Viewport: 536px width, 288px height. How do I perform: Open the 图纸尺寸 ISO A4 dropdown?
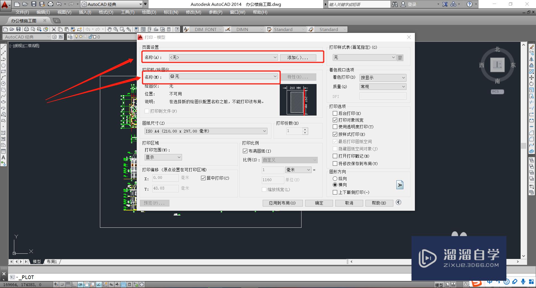pos(206,131)
